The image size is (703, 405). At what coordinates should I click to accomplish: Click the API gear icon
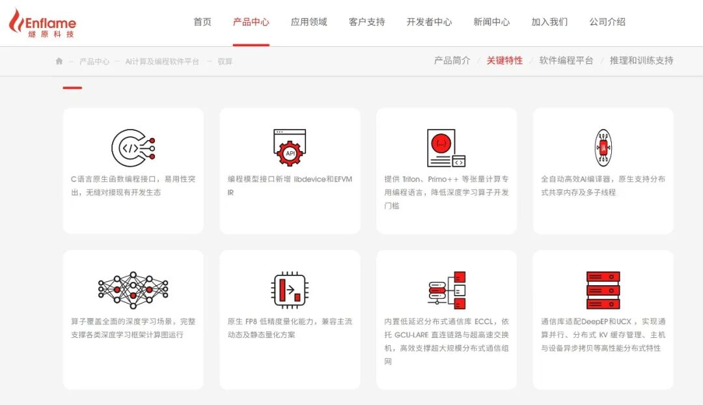click(x=290, y=148)
